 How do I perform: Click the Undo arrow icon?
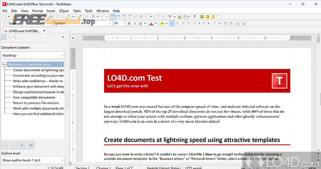pyautogui.click(x=93, y=17)
